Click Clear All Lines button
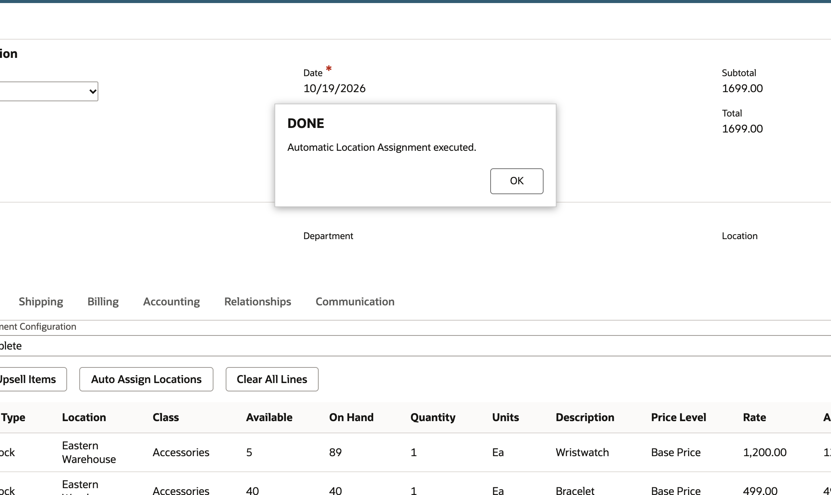 (x=272, y=379)
